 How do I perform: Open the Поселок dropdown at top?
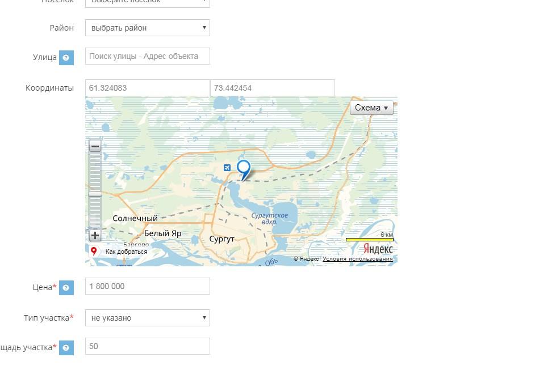point(148,3)
